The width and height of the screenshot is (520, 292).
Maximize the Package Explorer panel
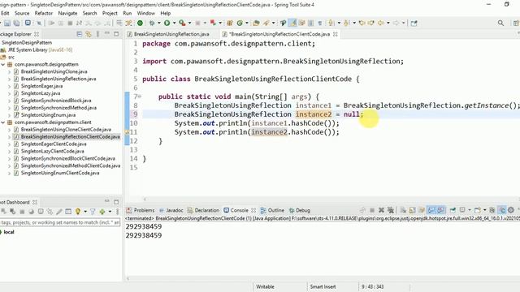(116, 34)
